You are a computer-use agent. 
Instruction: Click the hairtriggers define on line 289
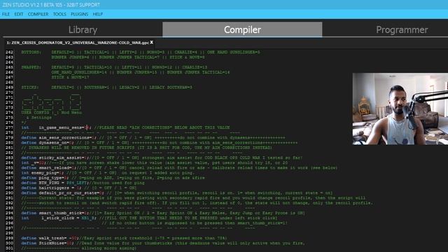(x=52, y=188)
